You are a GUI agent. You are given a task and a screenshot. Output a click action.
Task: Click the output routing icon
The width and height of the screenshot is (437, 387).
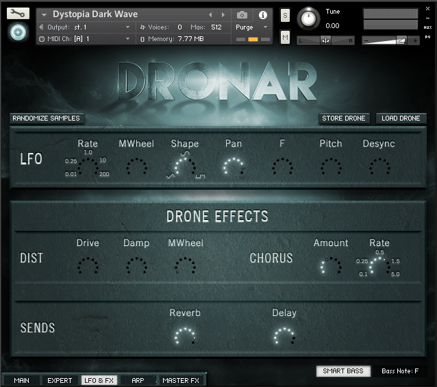[x=41, y=27]
